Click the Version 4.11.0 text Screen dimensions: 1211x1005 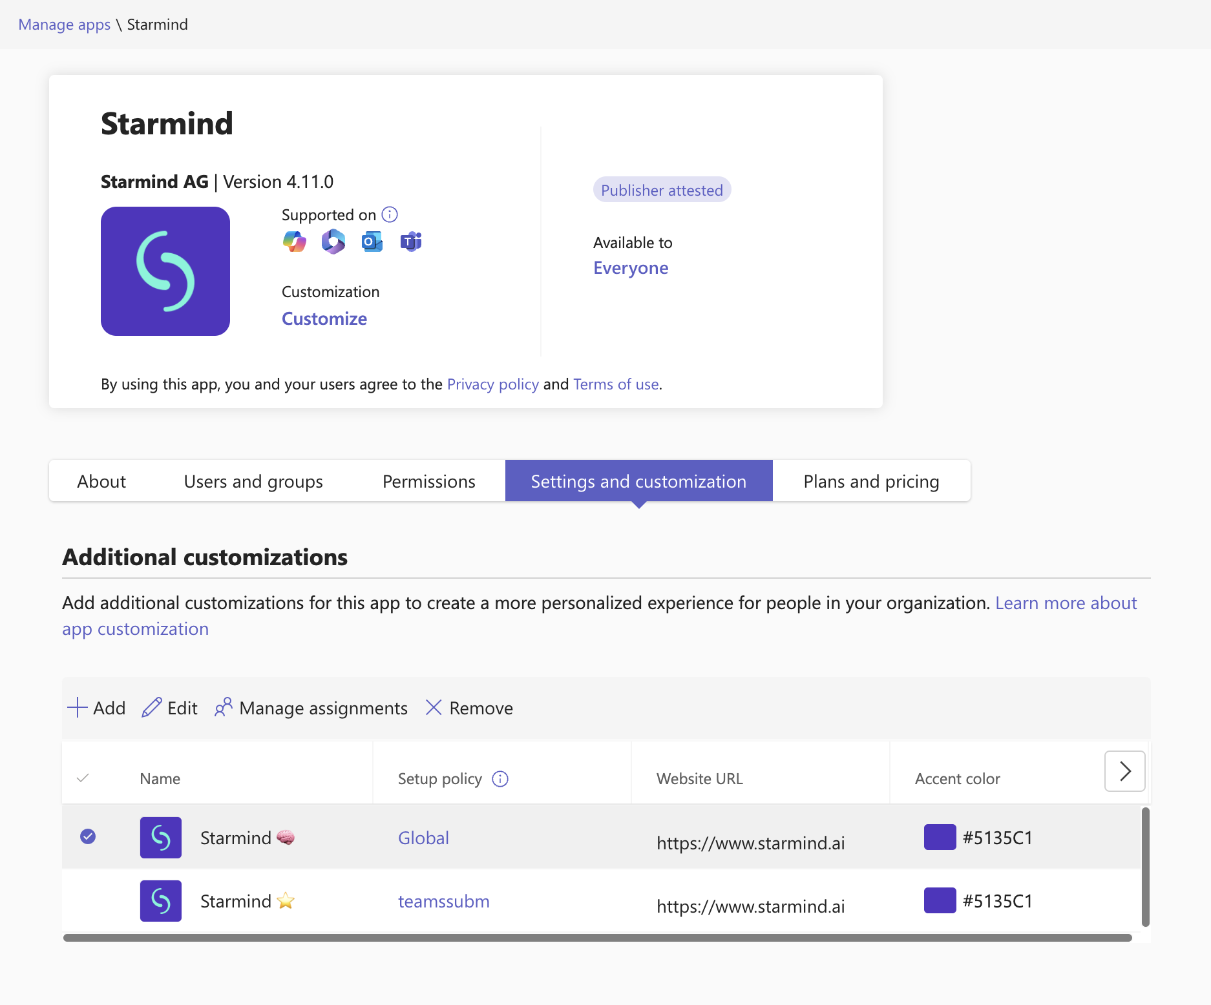coord(279,182)
